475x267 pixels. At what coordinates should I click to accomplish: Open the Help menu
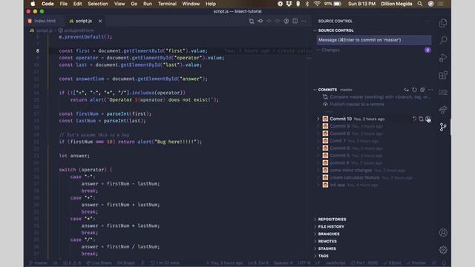tap(211, 4)
